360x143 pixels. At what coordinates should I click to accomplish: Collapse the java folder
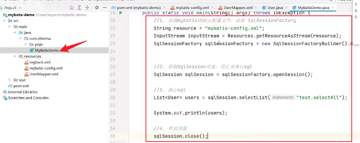pyautogui.click(x=15, y=33)
